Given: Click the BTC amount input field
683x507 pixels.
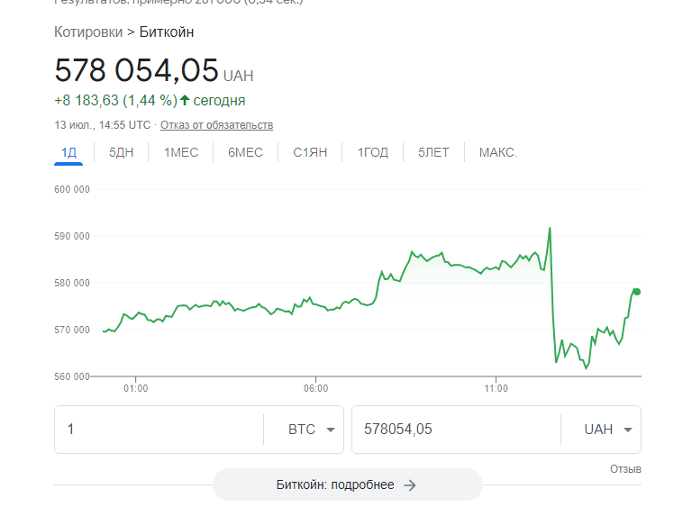Looking at the screenshot, I should point(158,430).
